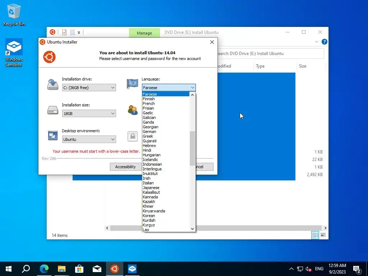Open Explorer help question mark
The height and width of the screenshot is (276, 368).
point(325,42)
